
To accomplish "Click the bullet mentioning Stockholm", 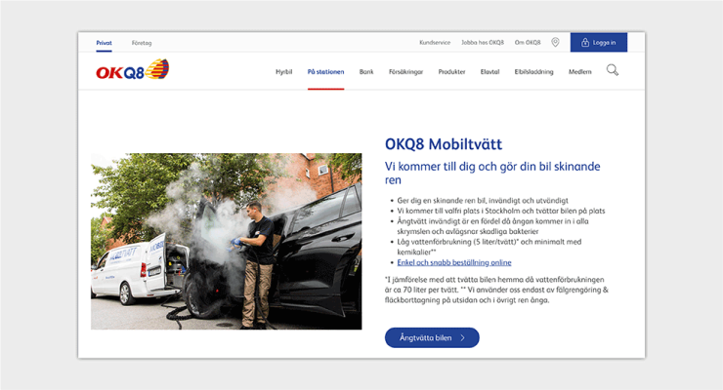I will tap(501, 212).
